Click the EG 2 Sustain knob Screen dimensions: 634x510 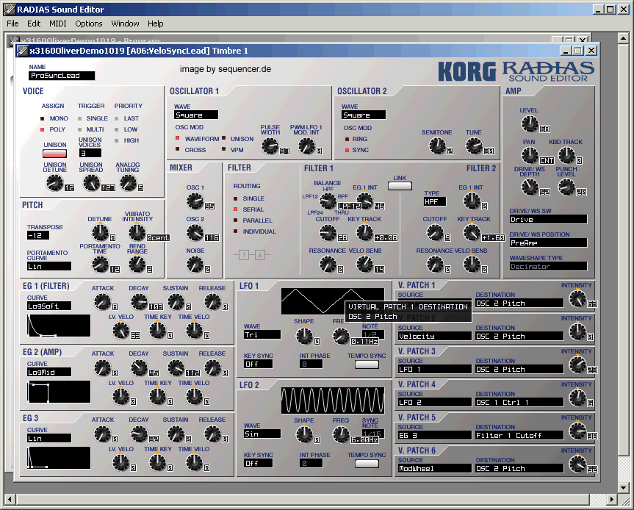click(x=176, y=368)
